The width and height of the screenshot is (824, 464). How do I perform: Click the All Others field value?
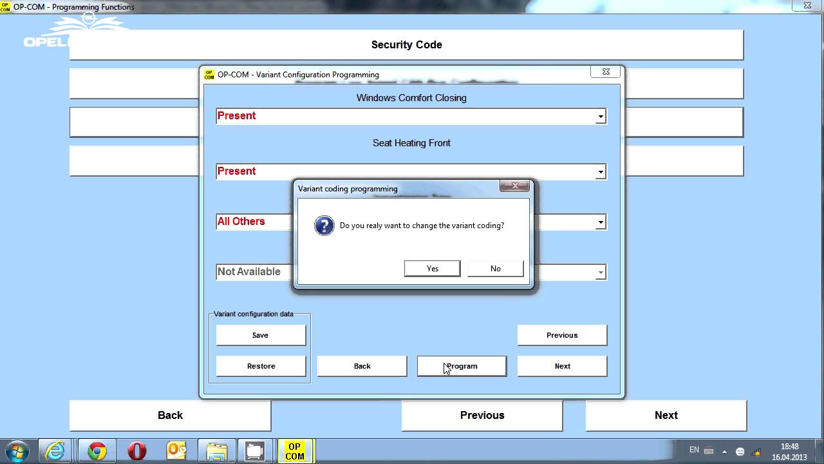(241, 222)
